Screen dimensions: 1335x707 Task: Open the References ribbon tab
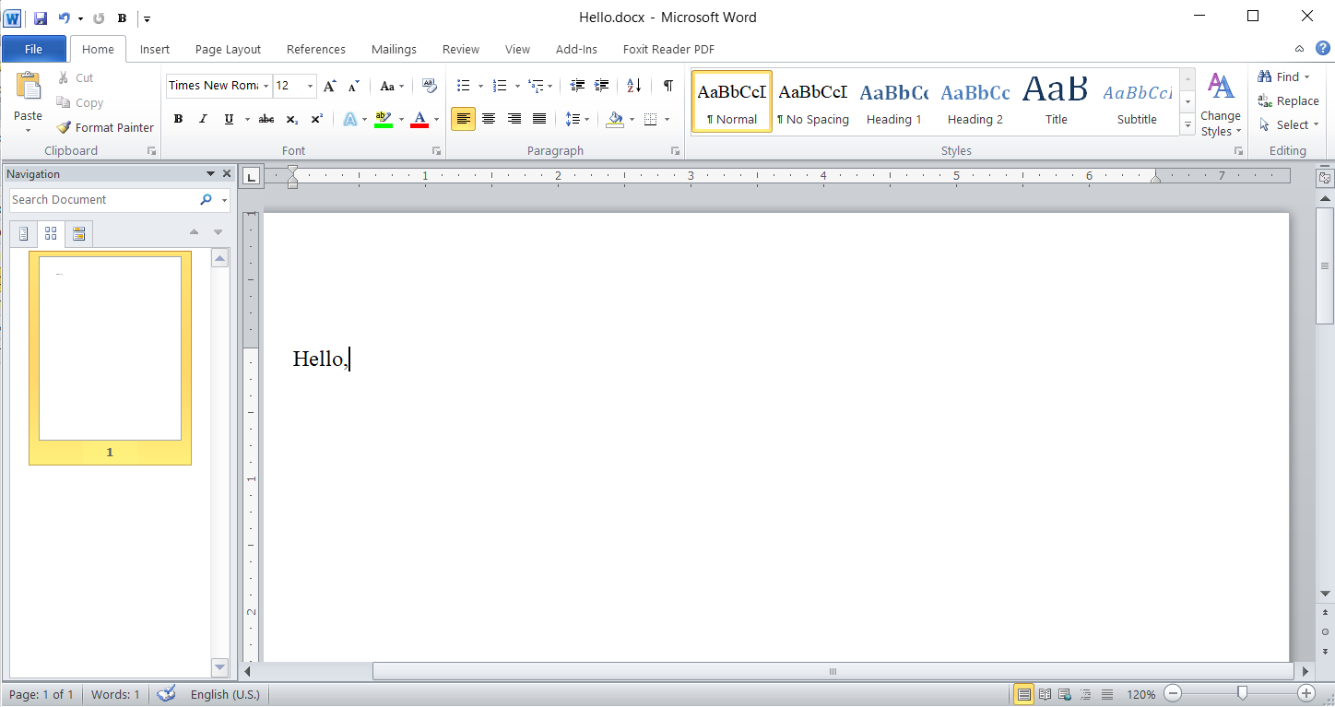pyautogui.click(x=315, y=49)
